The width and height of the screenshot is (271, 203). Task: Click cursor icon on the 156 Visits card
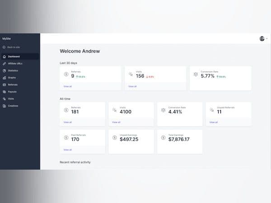tap(131, 74)
